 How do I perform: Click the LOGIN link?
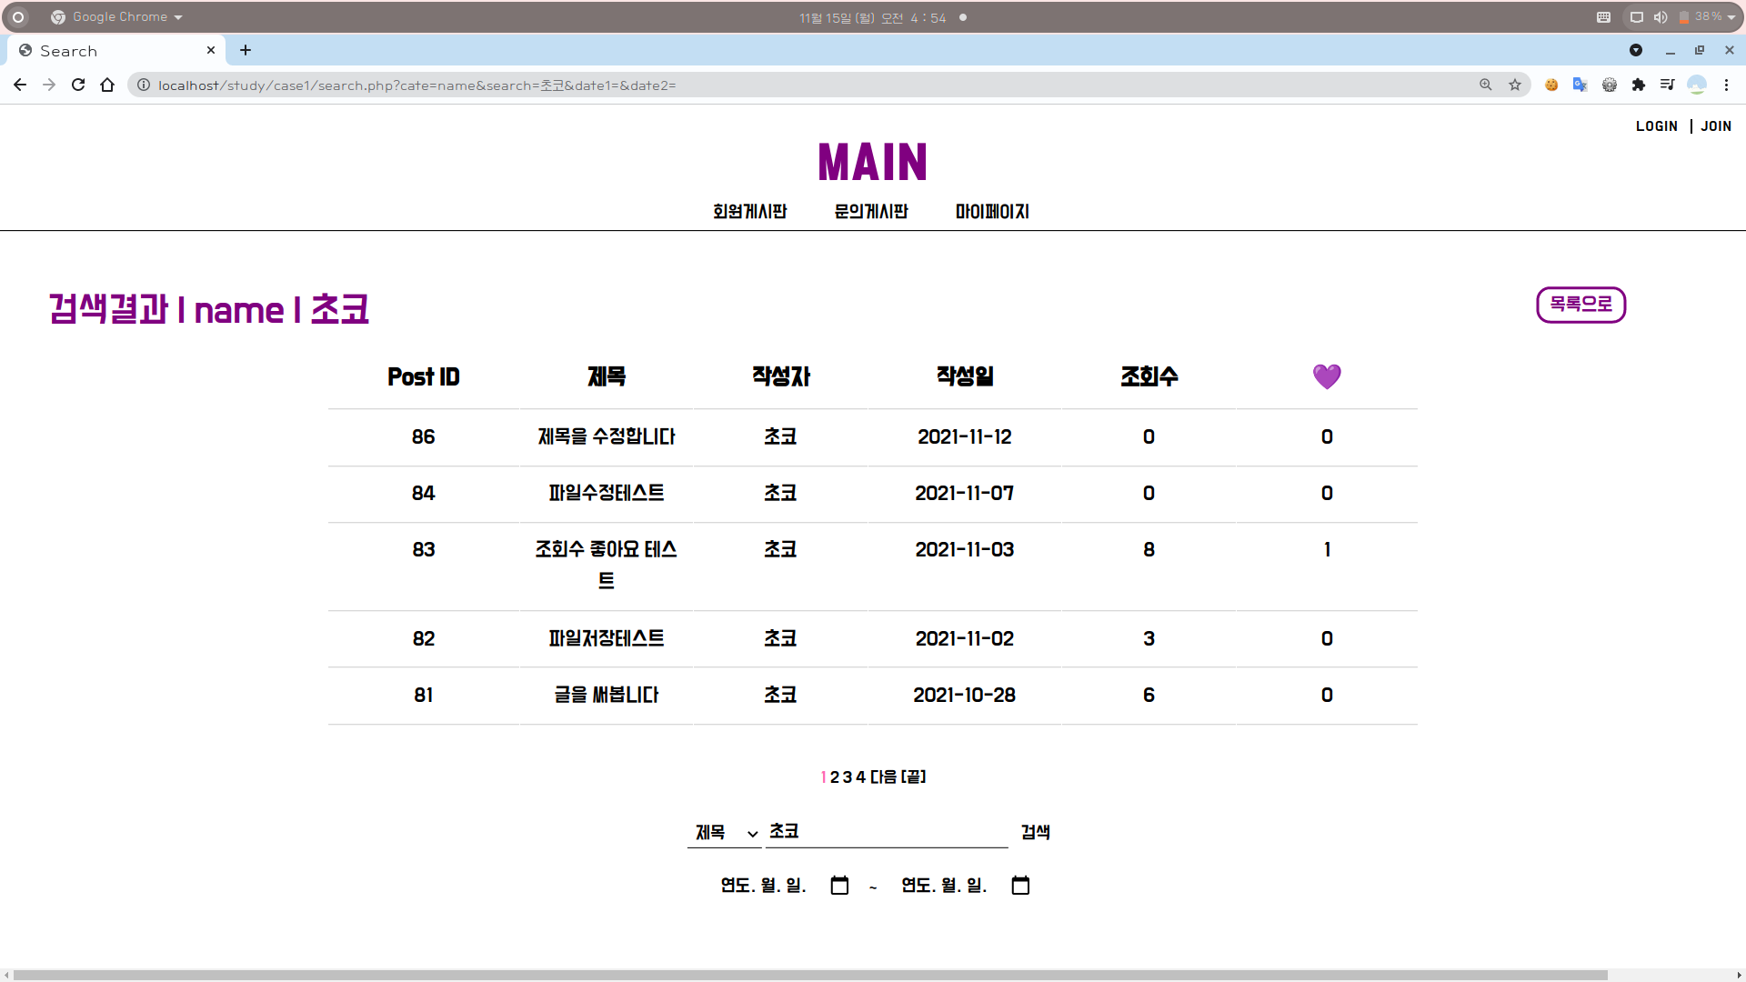click(x=1656, y=126)
